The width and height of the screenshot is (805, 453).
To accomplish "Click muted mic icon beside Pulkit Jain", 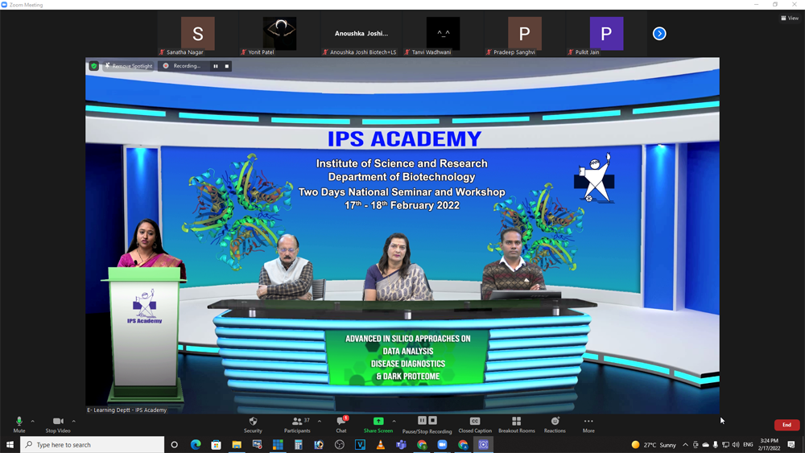I will click(571, 52).
